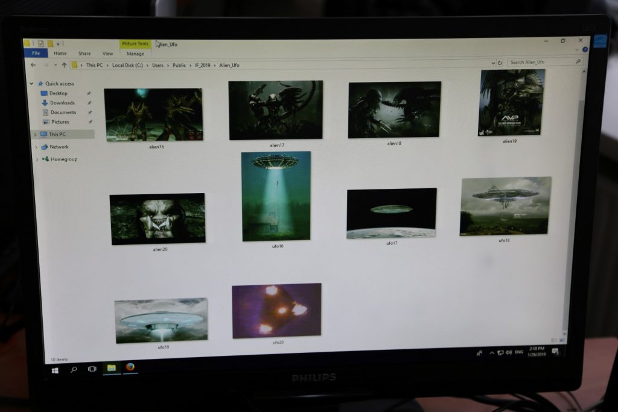This screenshot has width=618, height=412.
Task: Expand the ribbon with the chevron arrow
Action: click(577, 50)
